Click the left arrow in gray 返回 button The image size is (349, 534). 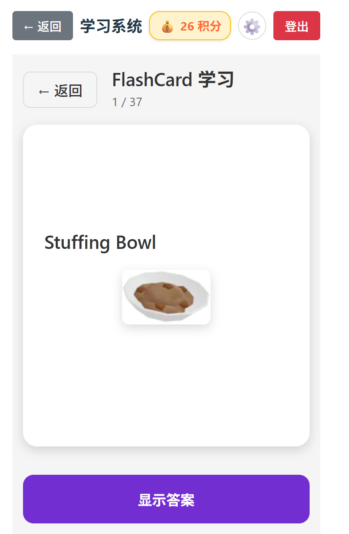28,27
